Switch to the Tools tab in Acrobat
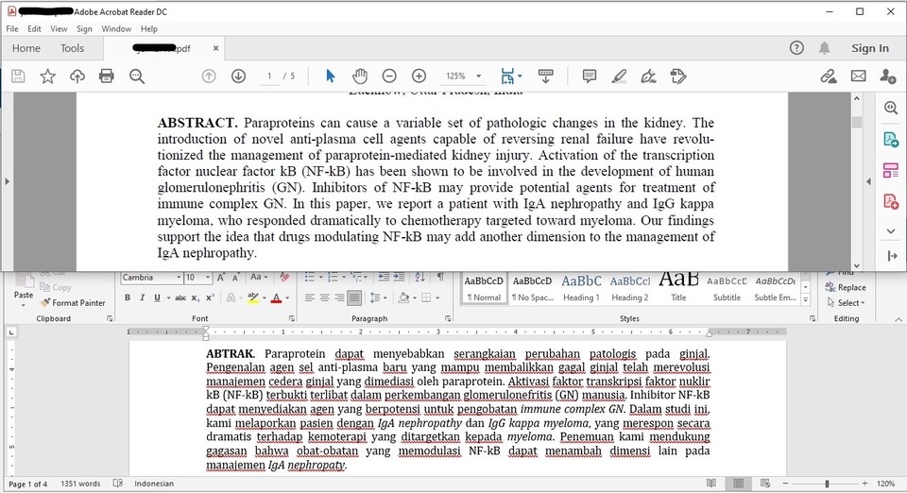This screenshot has height=493, width=907. click(x=73, y=48)
